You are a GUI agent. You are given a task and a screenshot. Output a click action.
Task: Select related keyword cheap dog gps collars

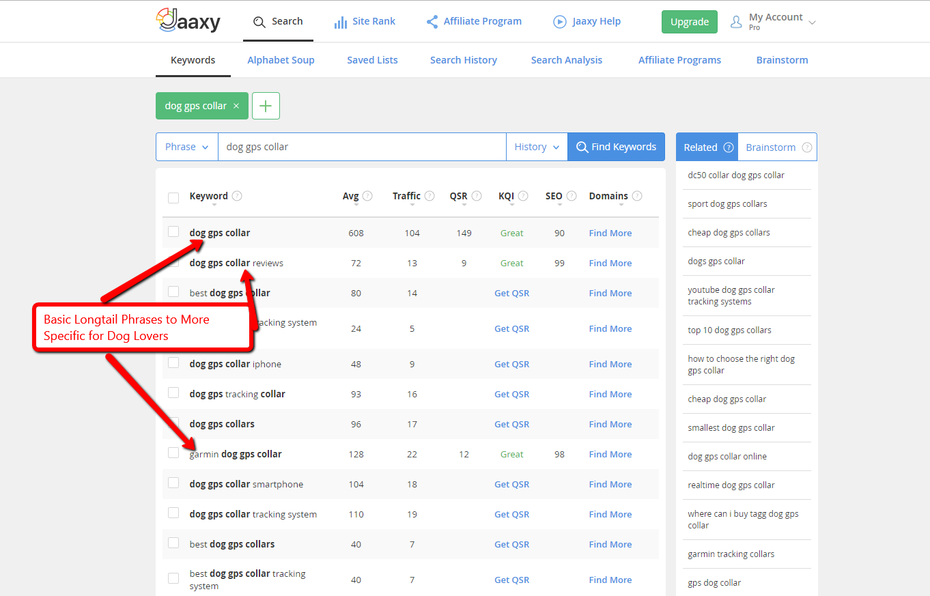pyautogui.click(x=729, y=232)
